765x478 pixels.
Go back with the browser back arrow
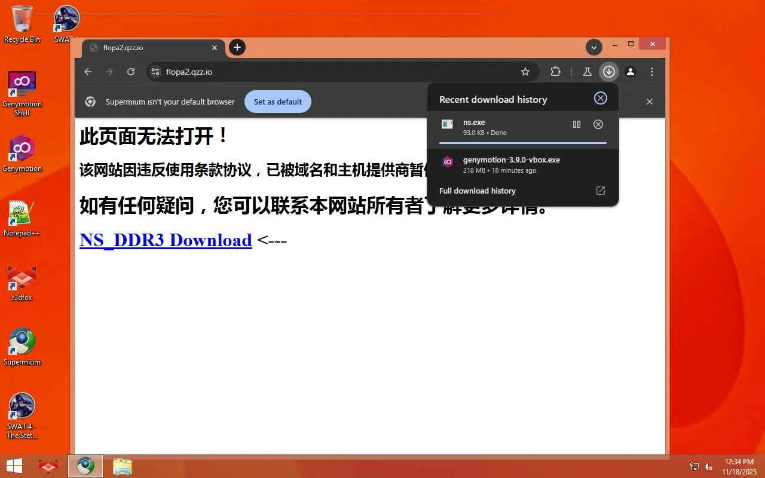(x=88, y=72)
